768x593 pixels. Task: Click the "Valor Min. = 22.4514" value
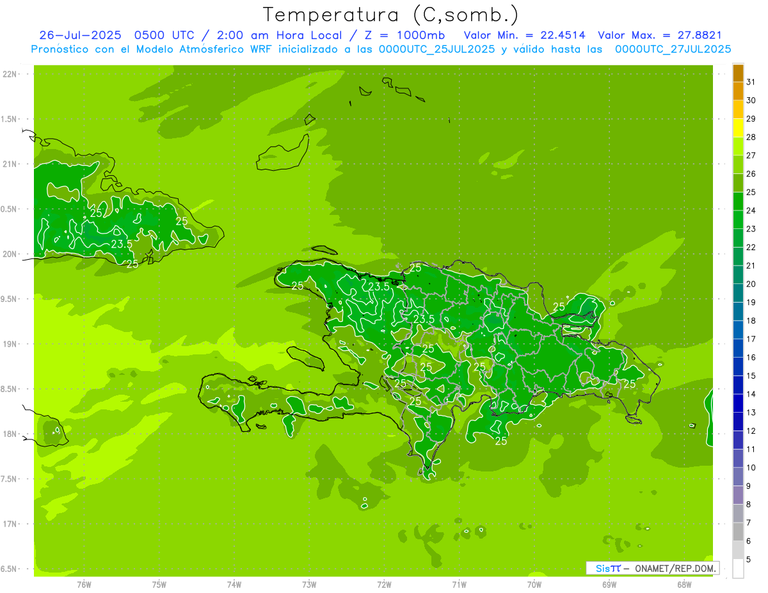(x=524, y=35)
